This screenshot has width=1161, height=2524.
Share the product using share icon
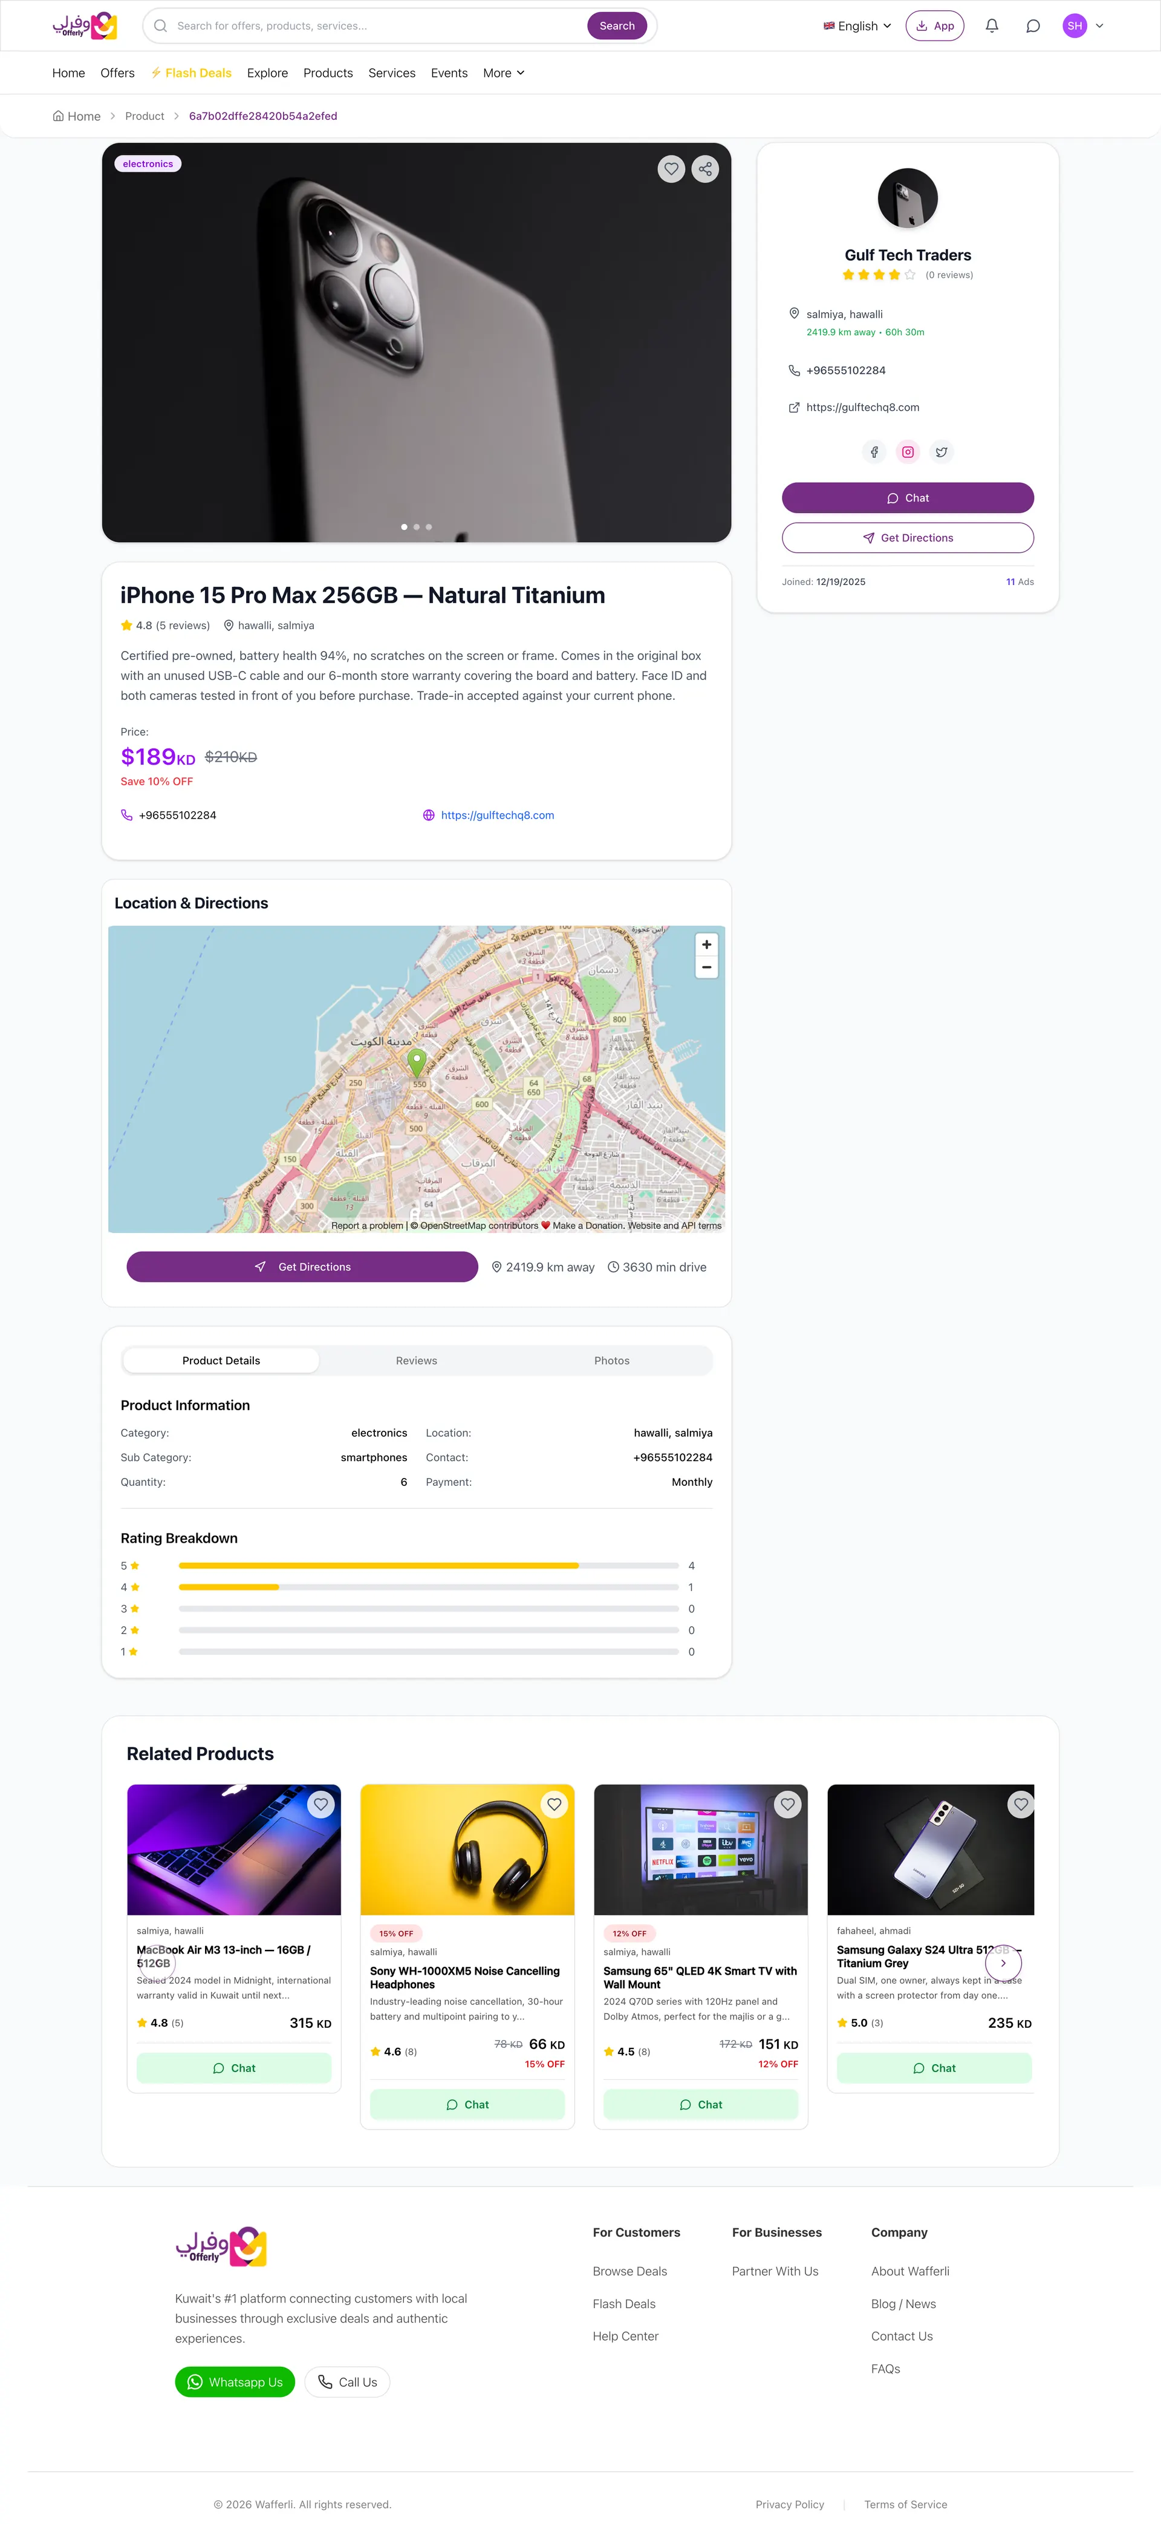[705, 169]
